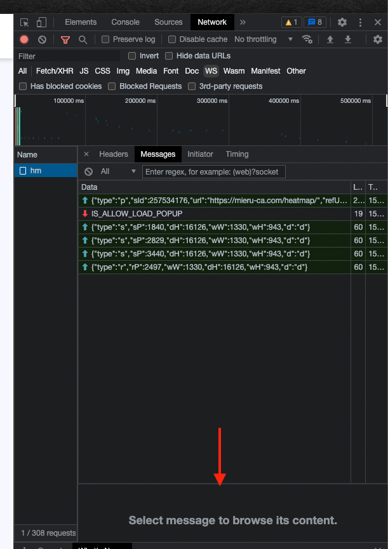This screenshot has width=388, height=549.
Task: Open the Messages tab
Action: 158,154
